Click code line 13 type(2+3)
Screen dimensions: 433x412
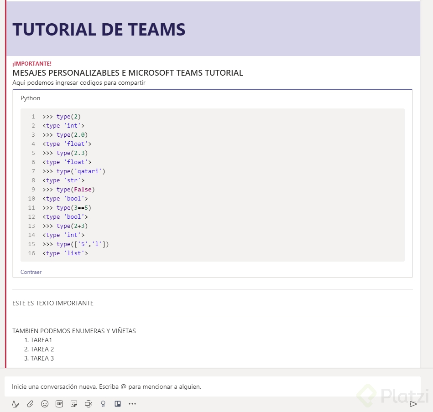[65, 226]
